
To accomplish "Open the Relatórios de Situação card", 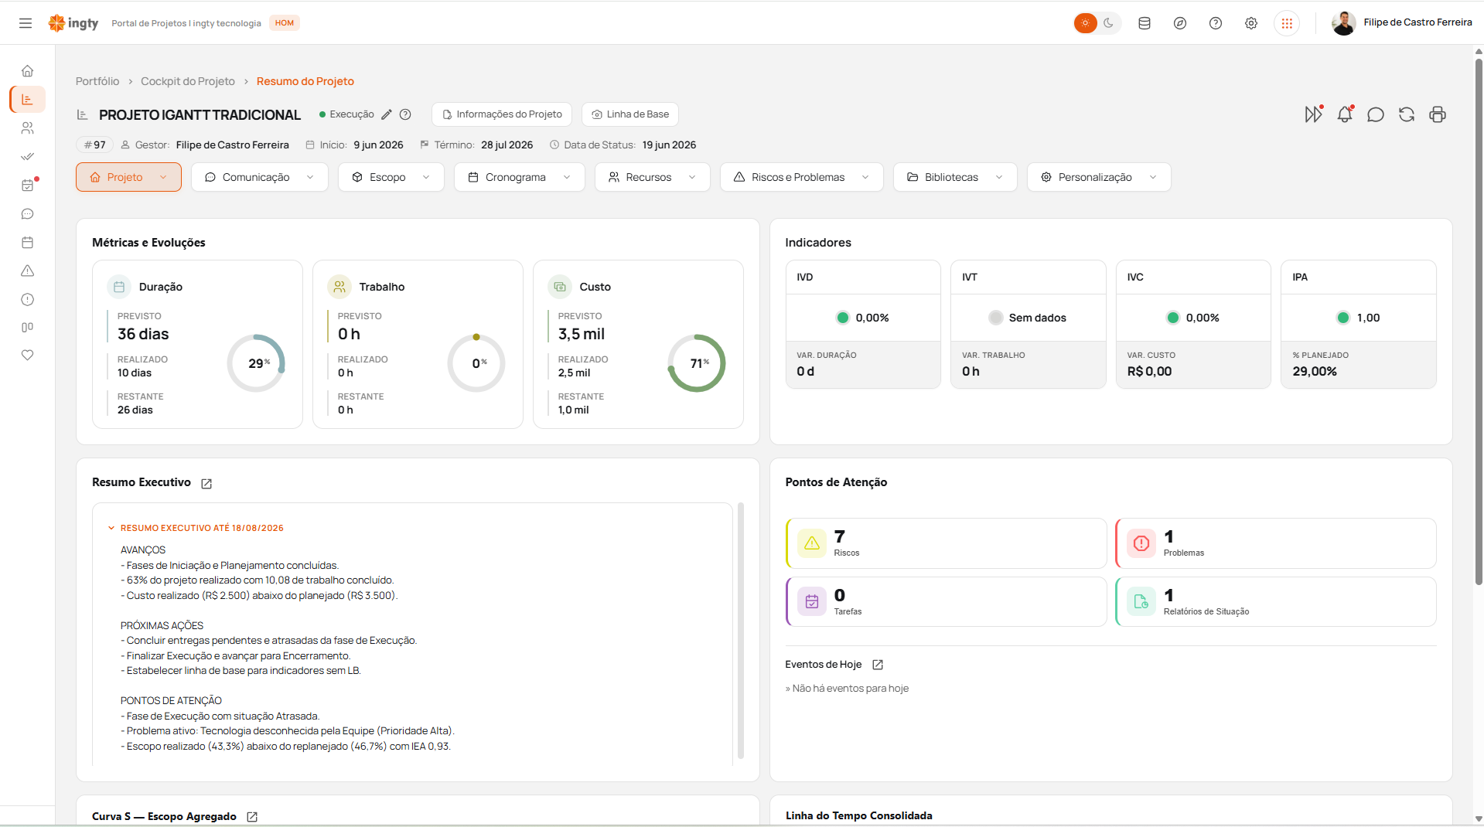I will point(1276,602).
